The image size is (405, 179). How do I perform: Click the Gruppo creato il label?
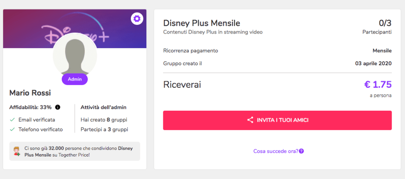[x=182, y=63]
